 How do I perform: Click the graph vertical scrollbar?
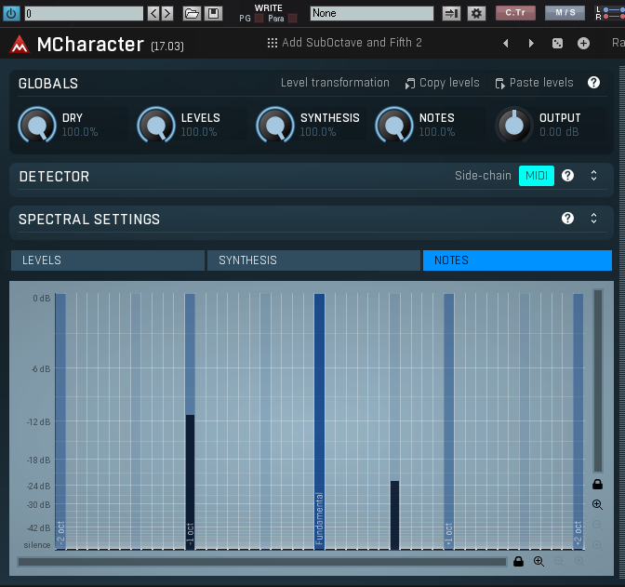[597, 380]
